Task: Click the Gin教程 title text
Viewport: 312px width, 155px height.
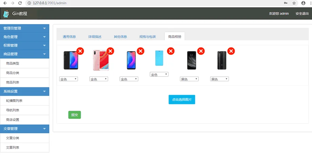Action: (x=20, y=14)
